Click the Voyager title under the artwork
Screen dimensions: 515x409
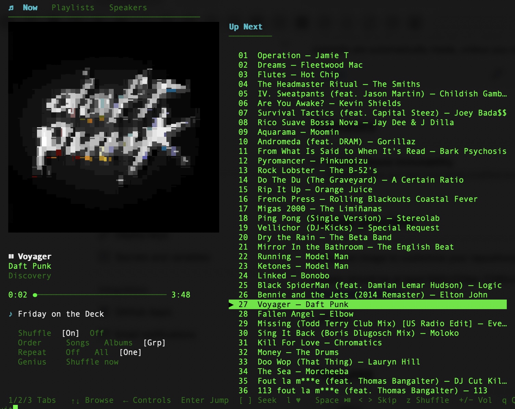pyautogui.click(x=35, y=256)
